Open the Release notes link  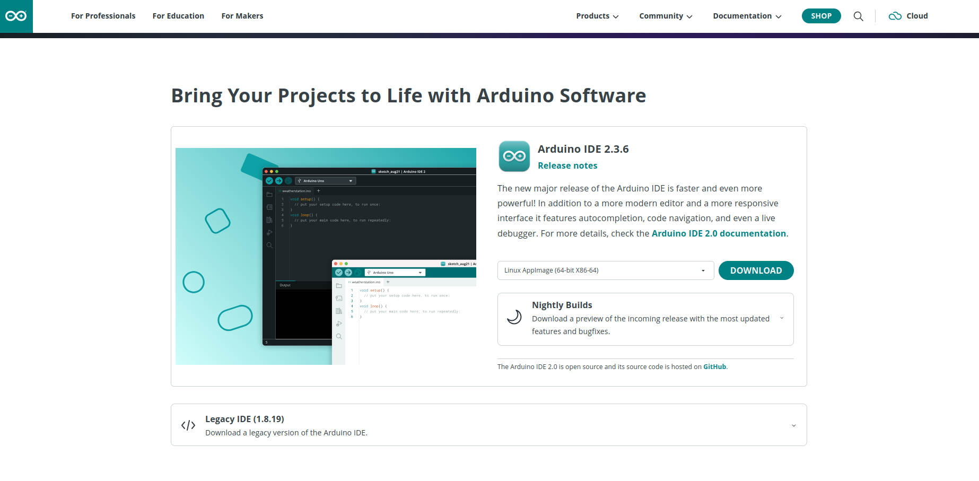click(x=567, y=165)
